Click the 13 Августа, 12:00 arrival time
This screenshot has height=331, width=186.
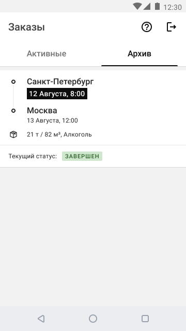52,121
